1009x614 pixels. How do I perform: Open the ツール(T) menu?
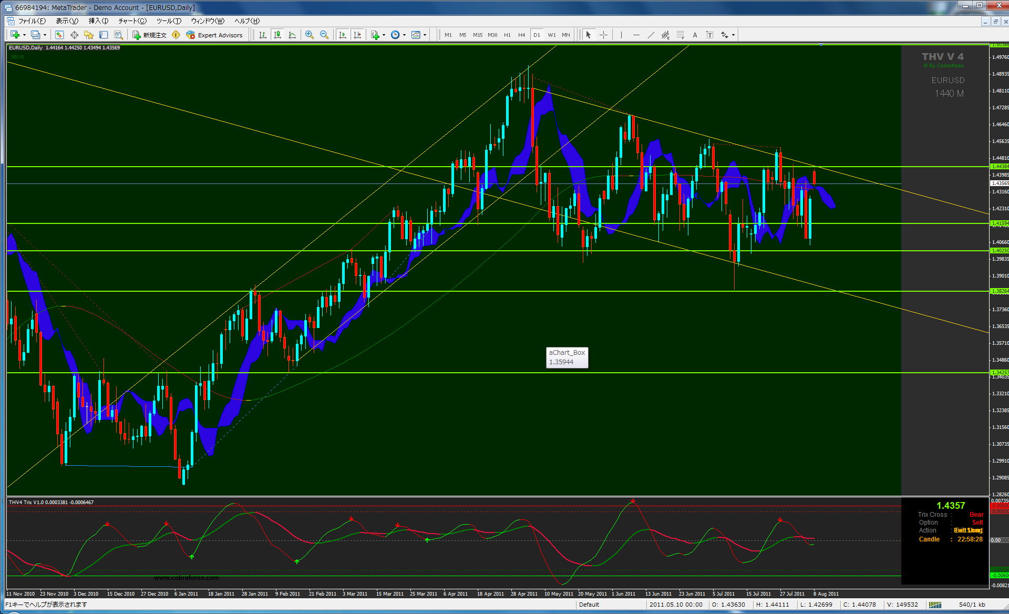(169, 21)
